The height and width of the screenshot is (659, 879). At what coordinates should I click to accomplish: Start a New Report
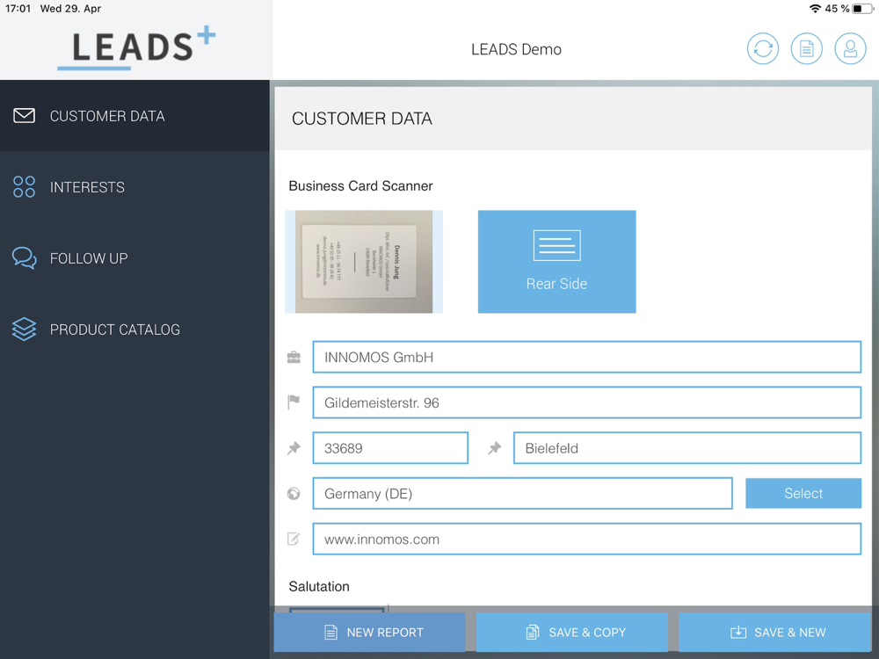[369, 632]
